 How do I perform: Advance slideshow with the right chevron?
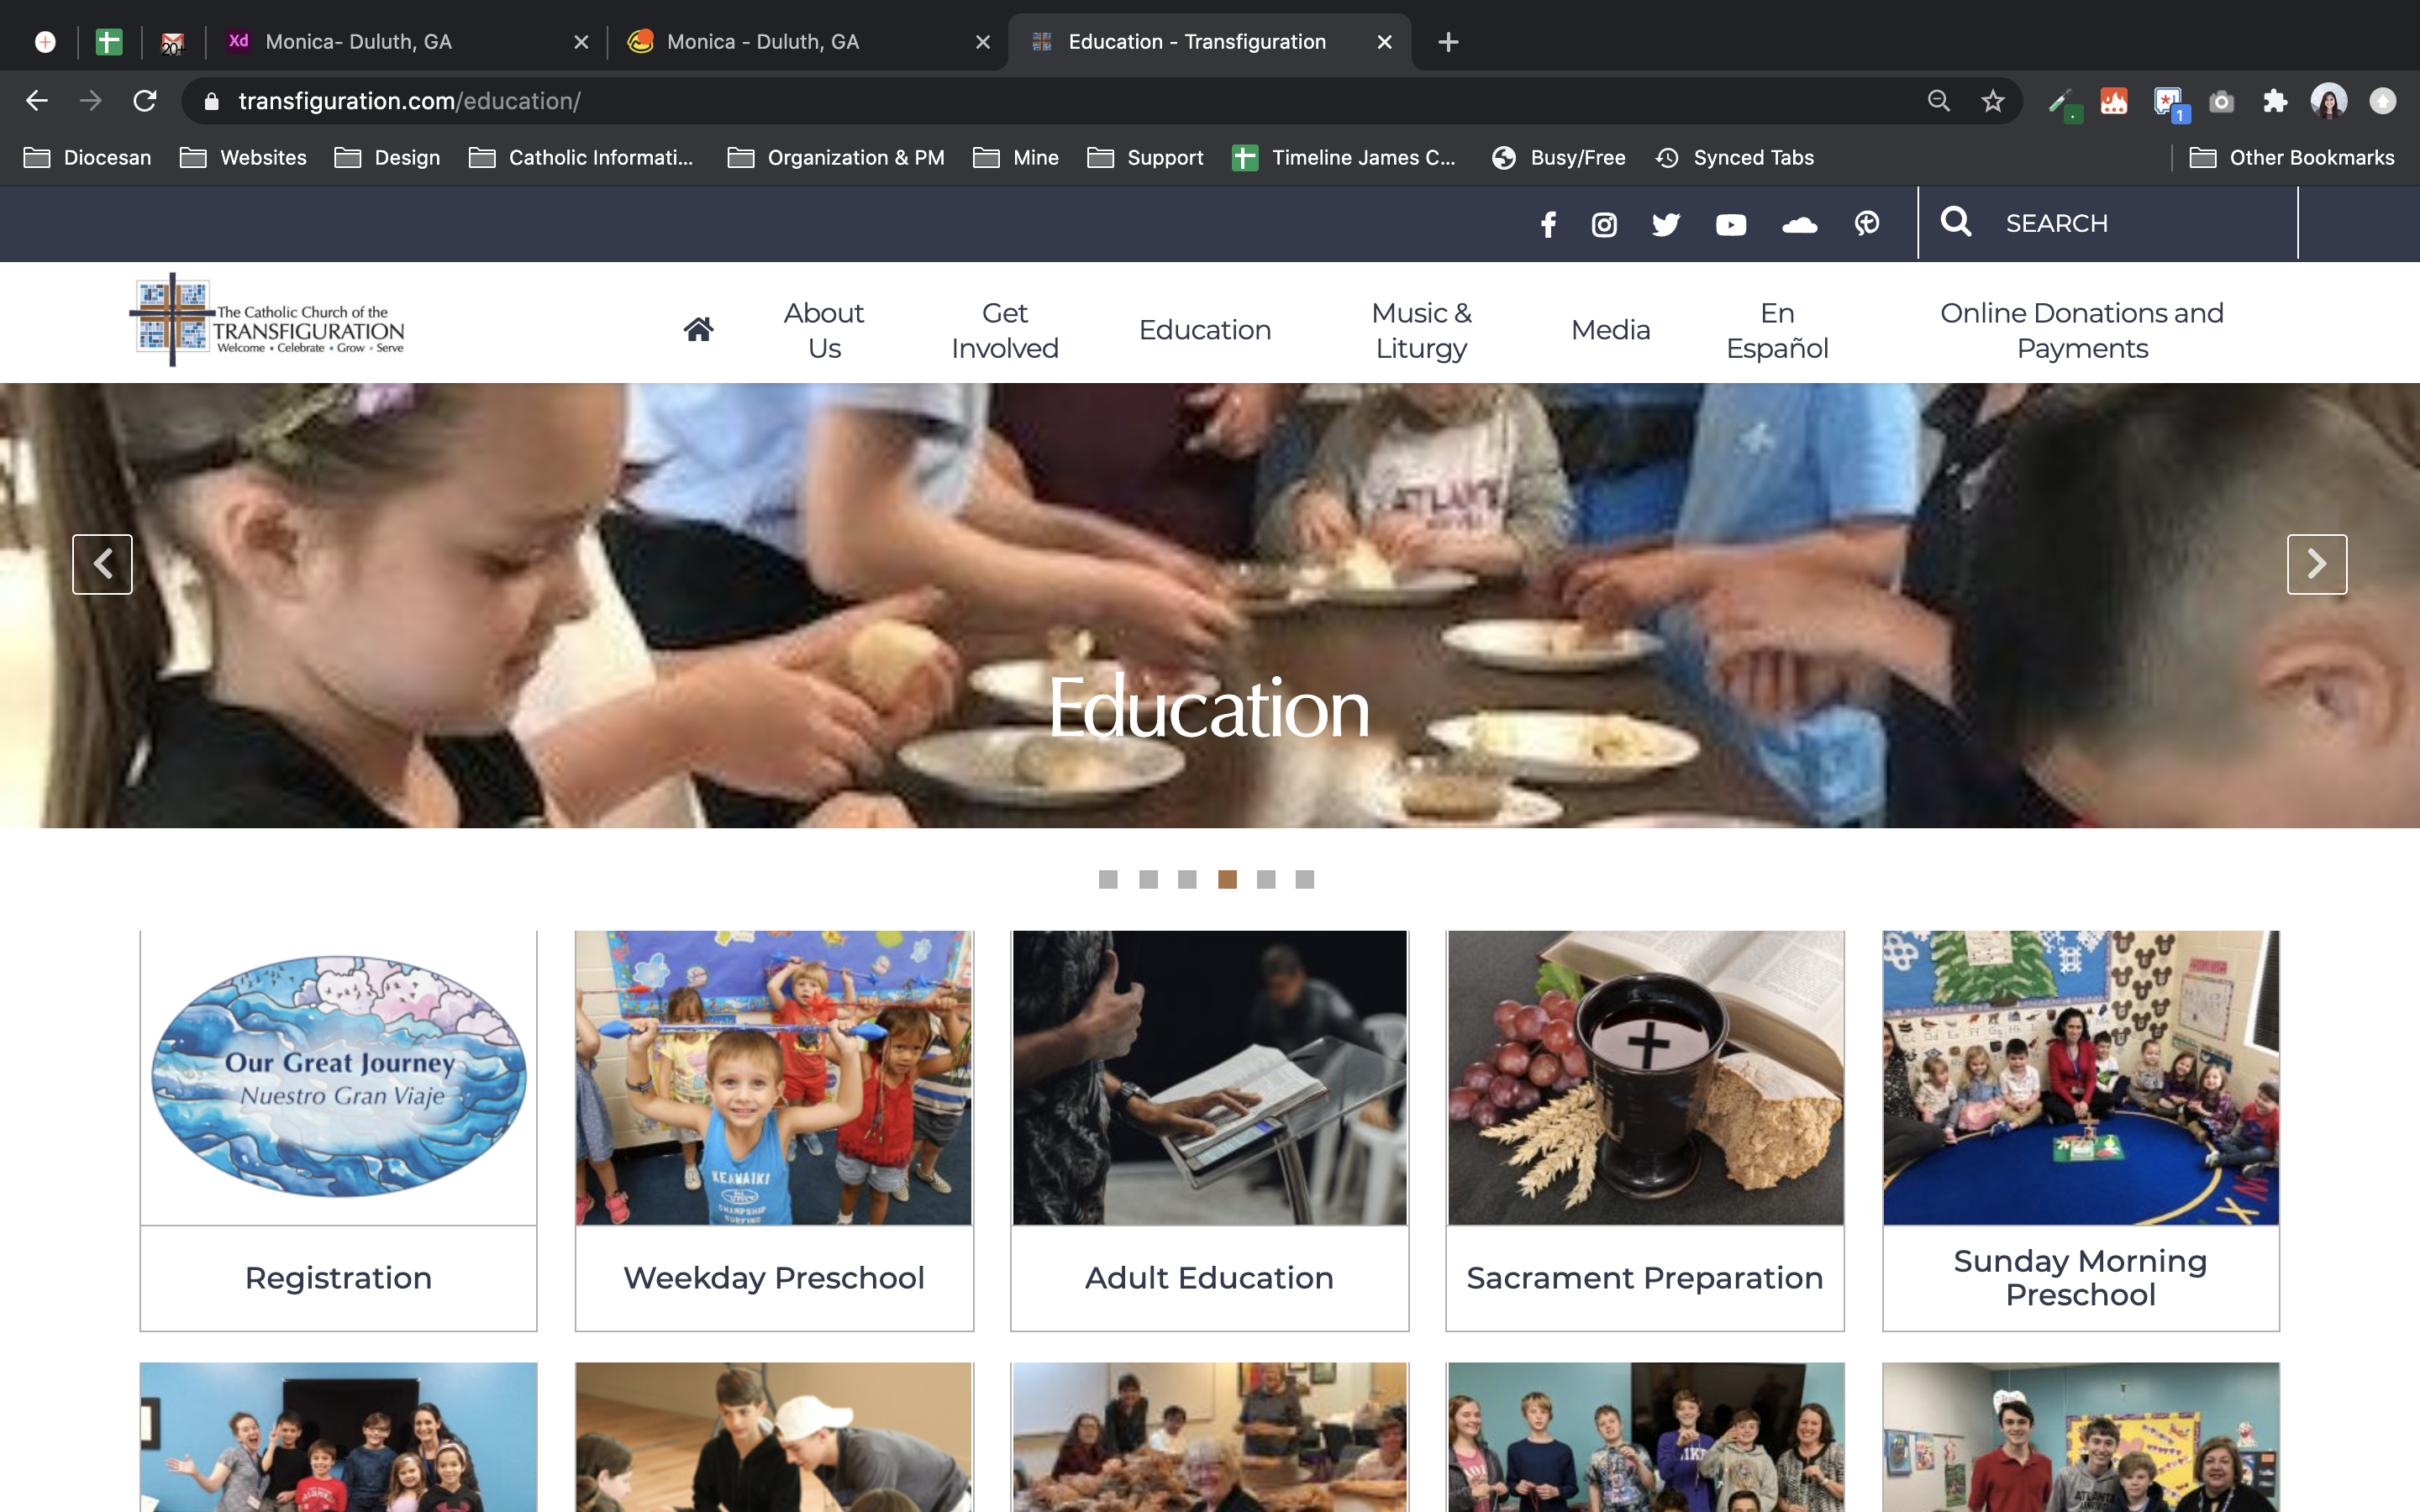click(2316, 564)
